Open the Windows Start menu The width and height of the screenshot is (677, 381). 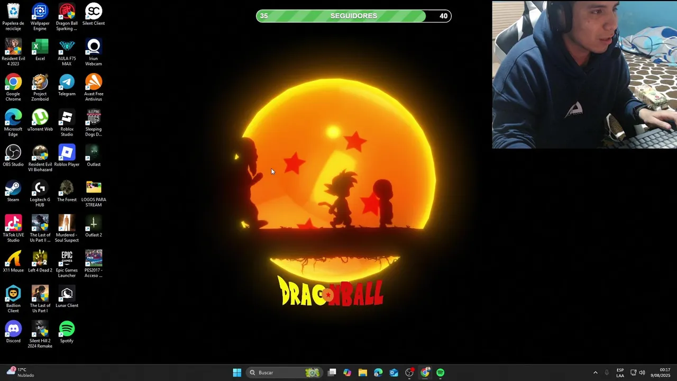tap(237, 373)
